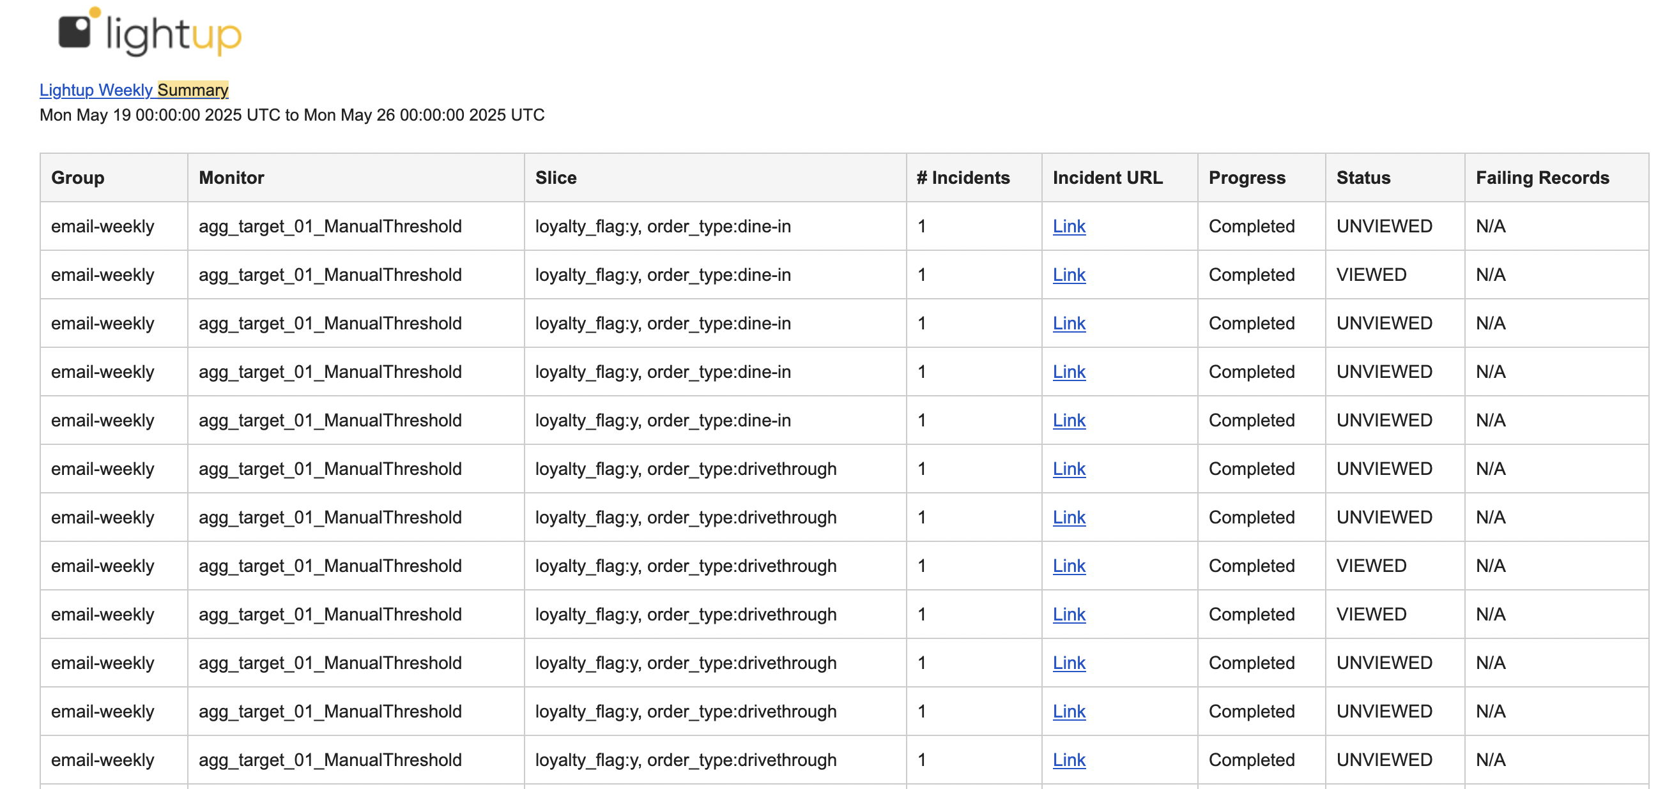Click VIEWED status in the eighth table row
Image resolution: width=1665 pixels, height=789 pixels.
(x=1371, y=565)
